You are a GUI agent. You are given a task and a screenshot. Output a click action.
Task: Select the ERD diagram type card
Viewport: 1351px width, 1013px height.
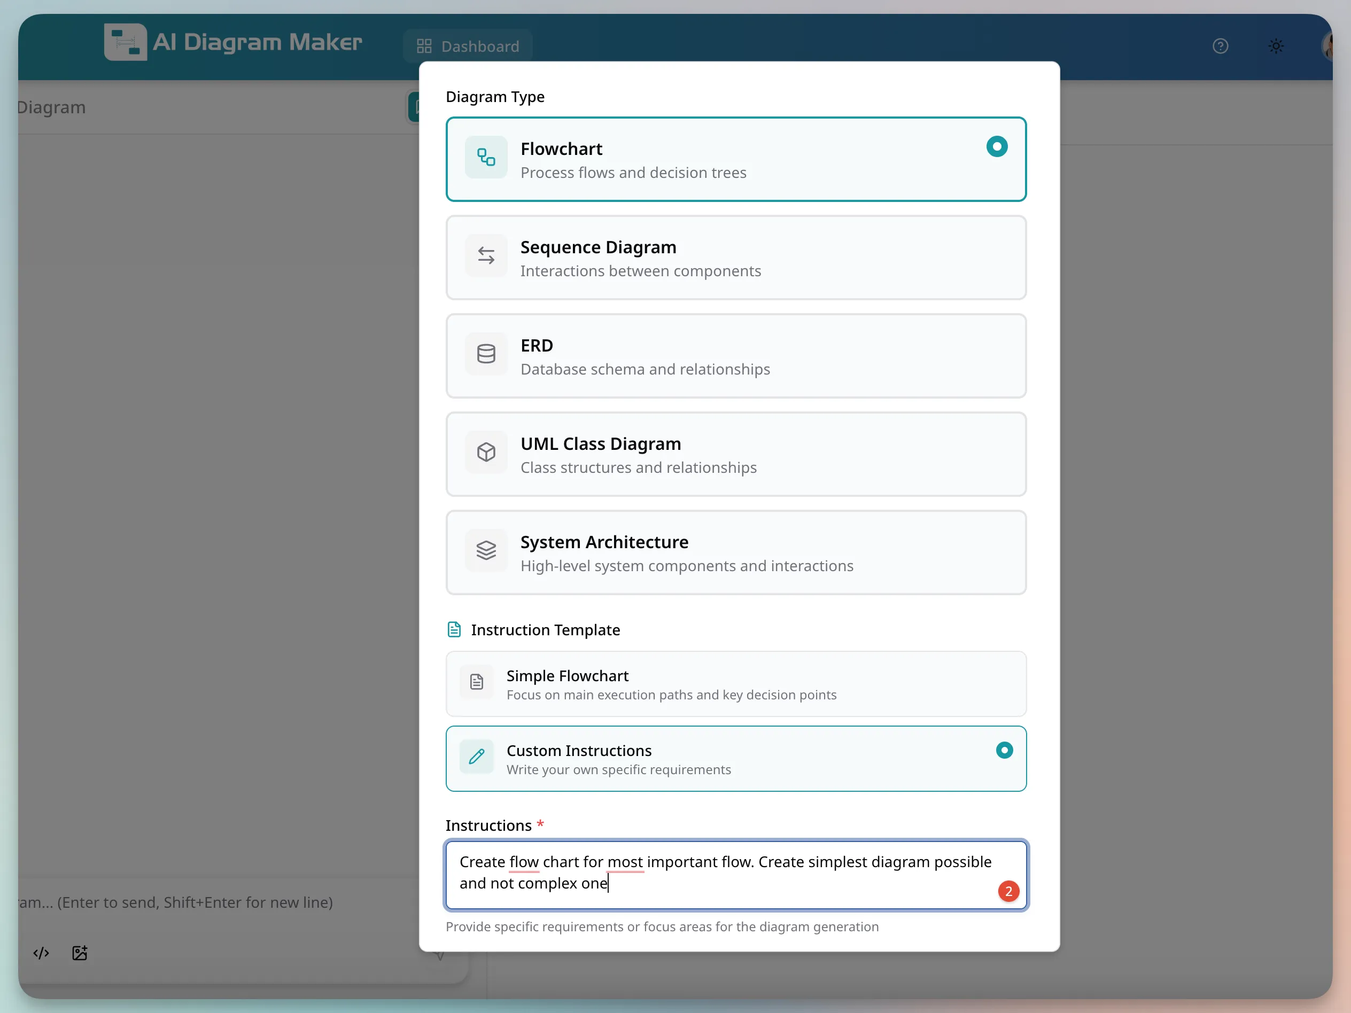click(x=735, y=356)
